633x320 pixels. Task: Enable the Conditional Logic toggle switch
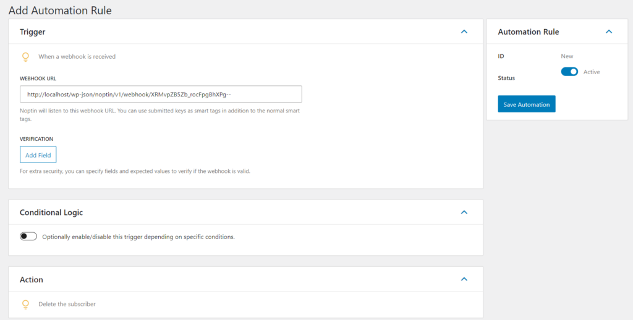tap(28, 237)
